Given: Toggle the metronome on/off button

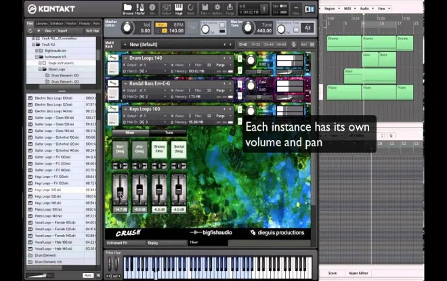Looking at the screenshot, I should [222, 25].
